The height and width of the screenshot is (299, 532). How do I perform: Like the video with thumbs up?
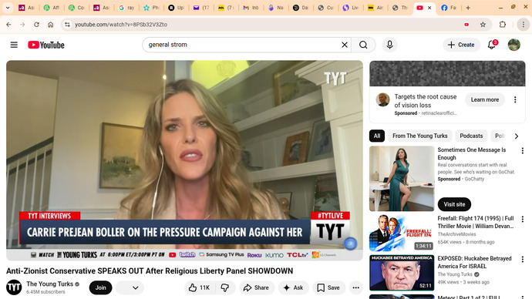(x=199, y=287)
